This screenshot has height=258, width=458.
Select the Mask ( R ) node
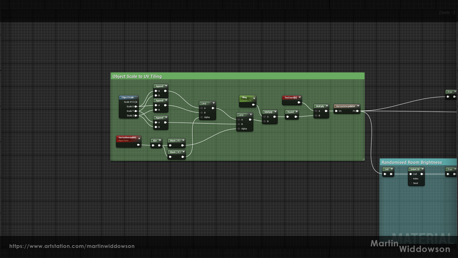176,140
